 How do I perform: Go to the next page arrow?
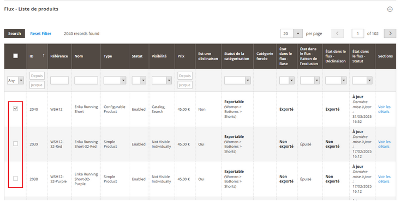pos(390,34)
